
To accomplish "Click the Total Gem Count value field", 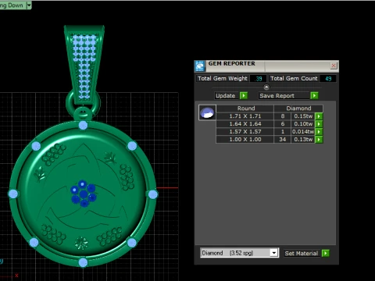I will (x=328, y=78).
